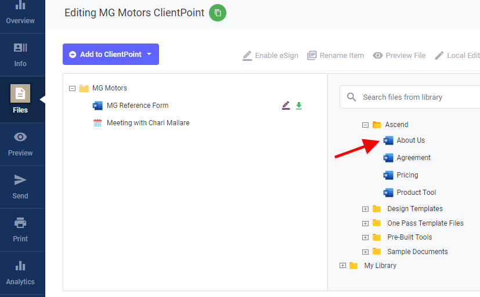Select the Agreement document

tap(414, 158)
